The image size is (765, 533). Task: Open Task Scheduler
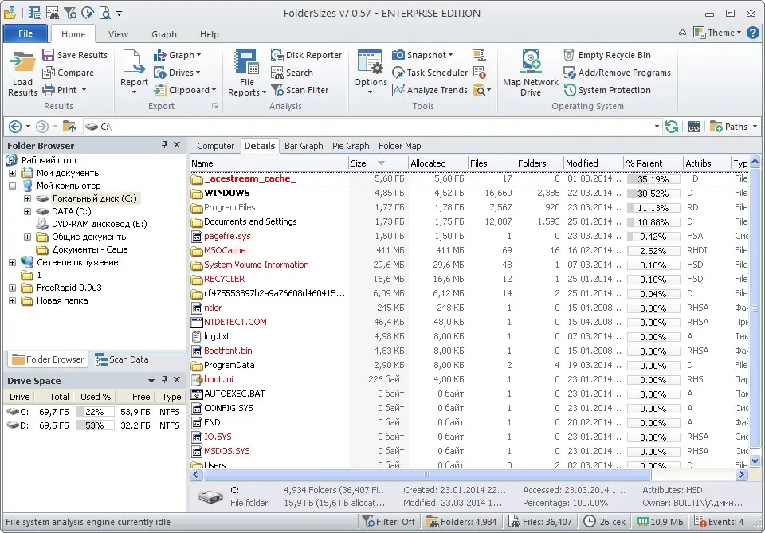pos(430,73)
